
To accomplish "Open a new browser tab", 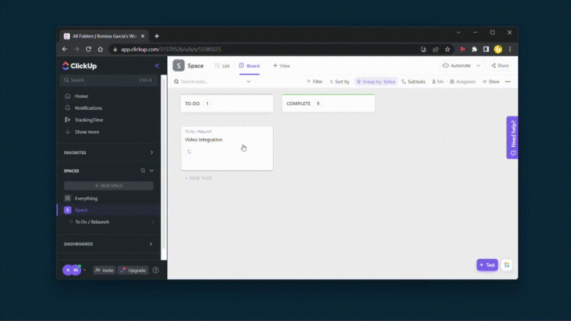I will point(157,36).
